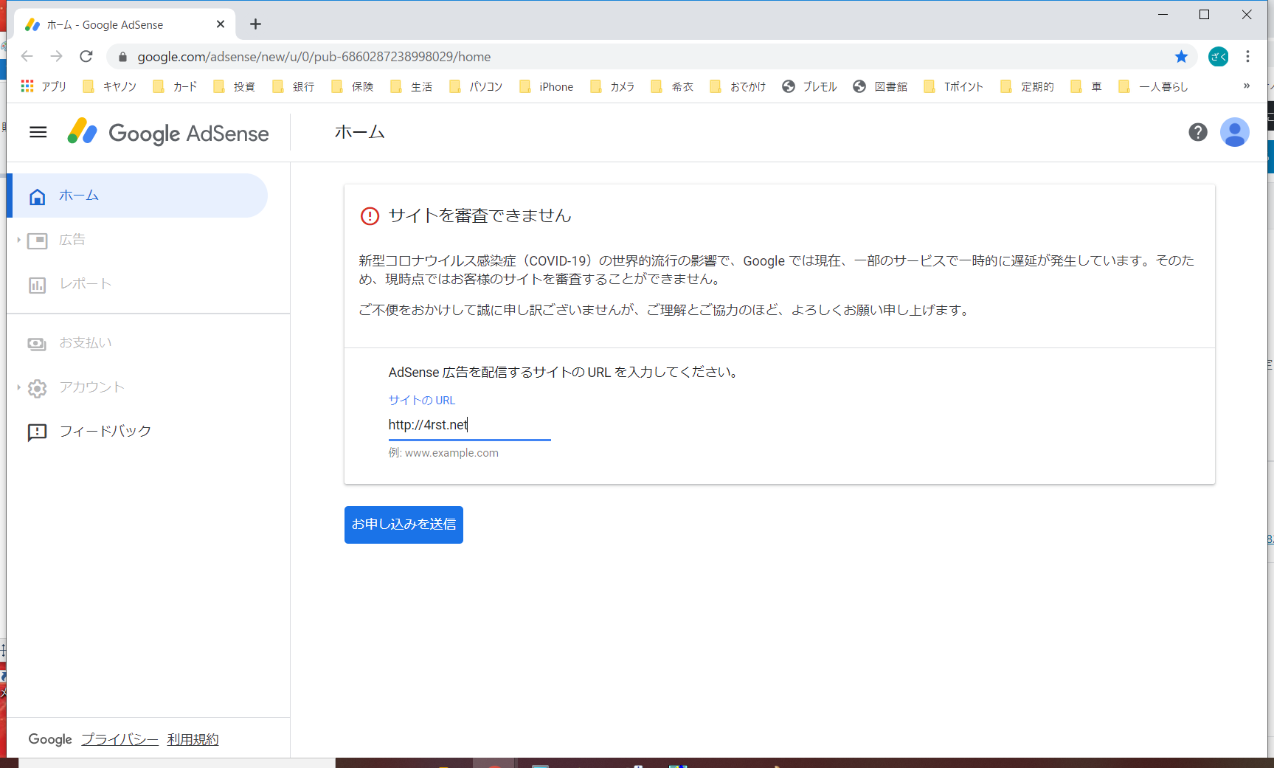Screen dimensions: 1274x768
Task: Click the site lock icon in address bar
Action: (122, 57)
